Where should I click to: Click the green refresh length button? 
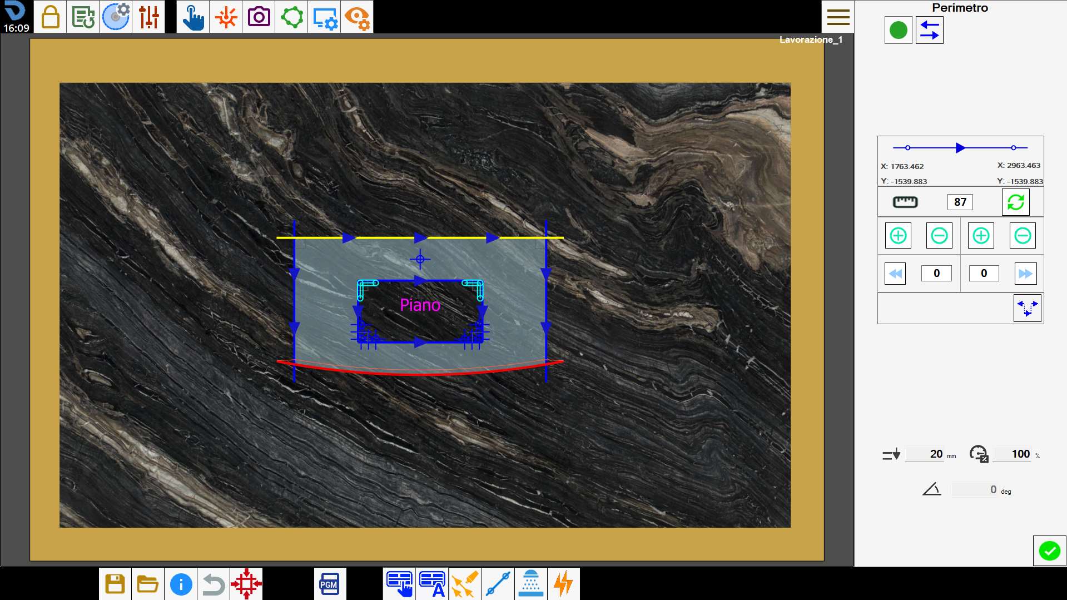point(1016,202)
